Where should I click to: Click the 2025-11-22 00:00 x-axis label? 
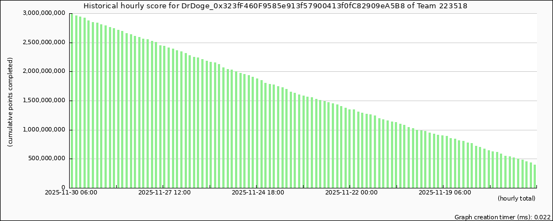click(352, 193)
